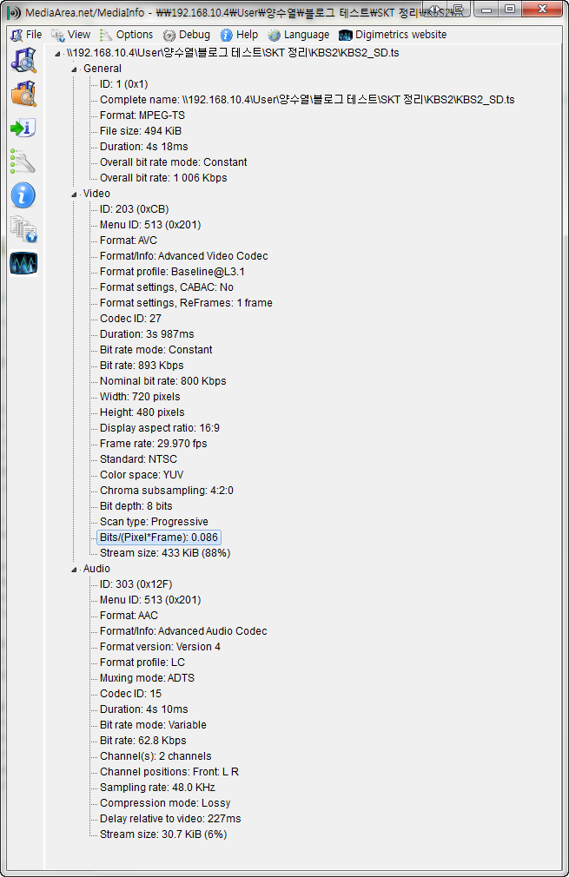Select 'Format: MPEG-TS' row
The width and height of the screenshot is (569, 877).
click(142, 115)
